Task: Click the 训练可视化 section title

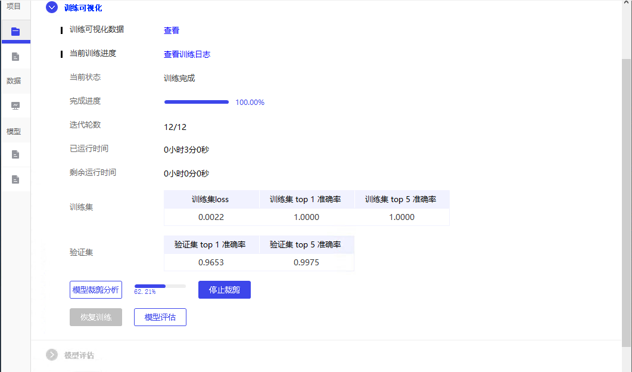Action: point(83,8)
